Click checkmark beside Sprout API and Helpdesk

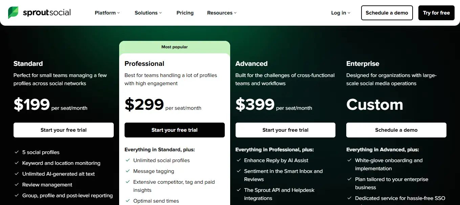click(238, 190)
